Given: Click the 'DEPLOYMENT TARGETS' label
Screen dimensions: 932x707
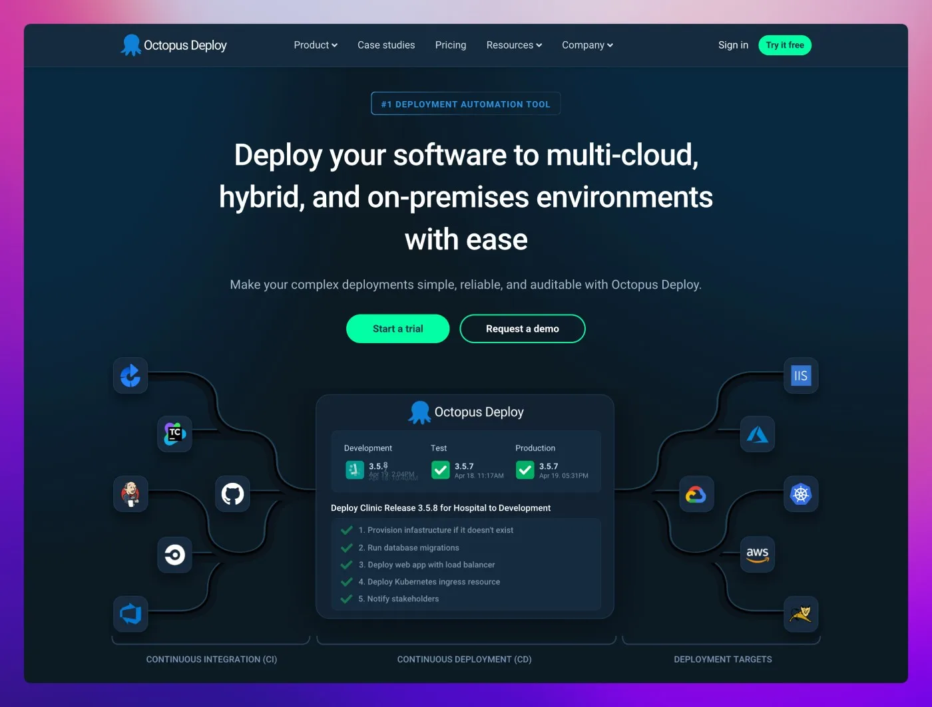Looking at the screenshot, I should pyautogui.click(x=723, y=659).
